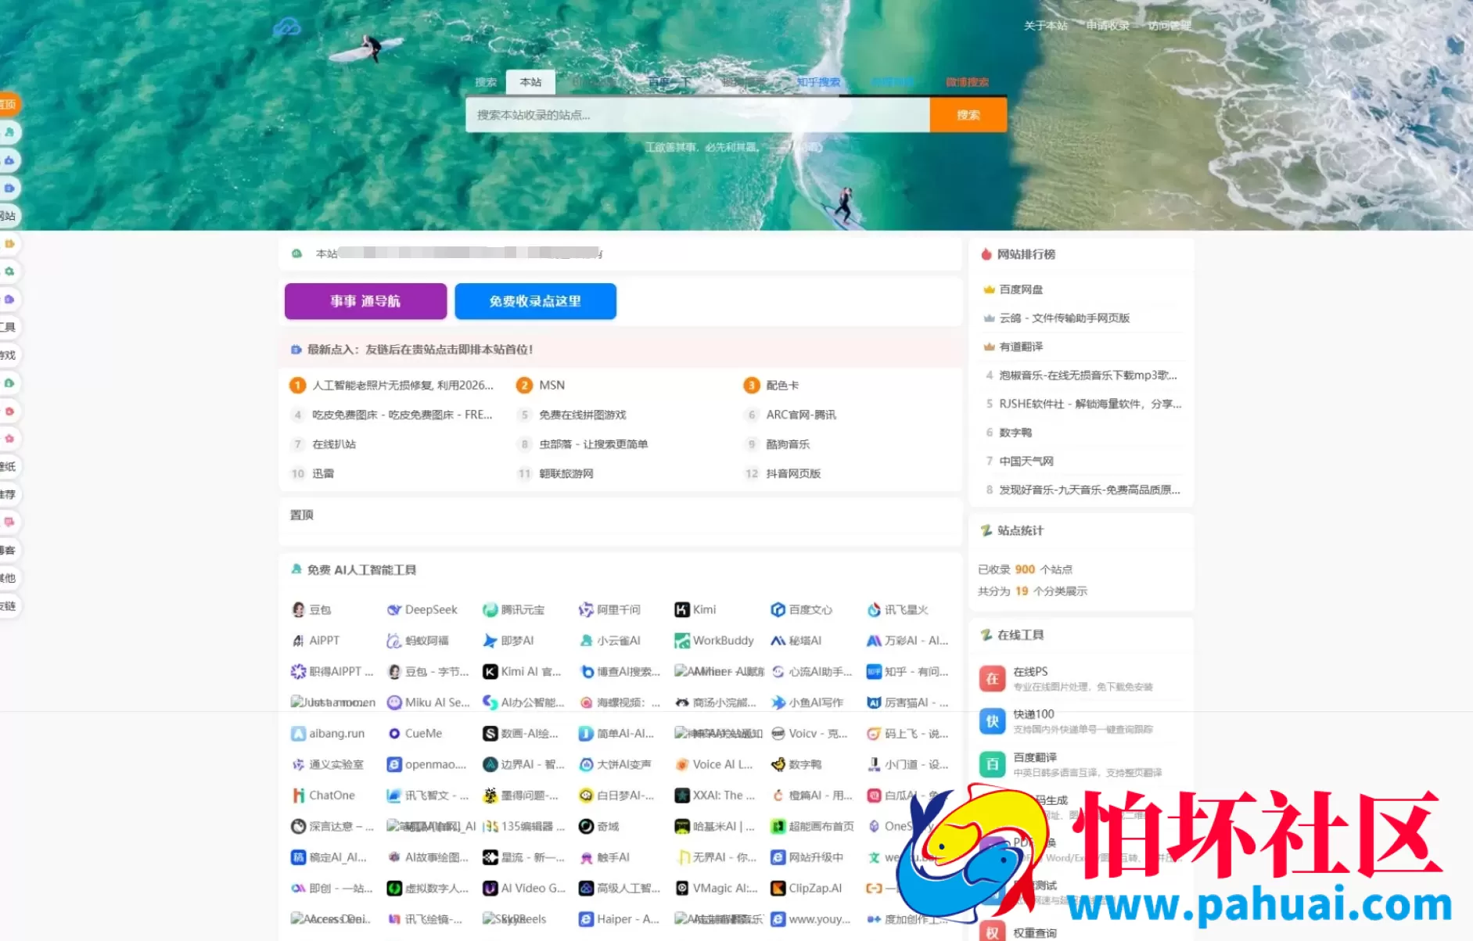1473x941 pixels.
Task: Open the 抖音网页版 link
Action: tap(793, 473)
